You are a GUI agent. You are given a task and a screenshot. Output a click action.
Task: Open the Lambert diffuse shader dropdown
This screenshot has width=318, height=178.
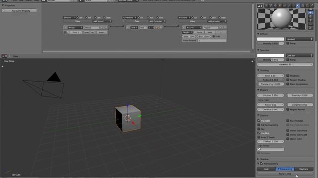coord(300,39)
